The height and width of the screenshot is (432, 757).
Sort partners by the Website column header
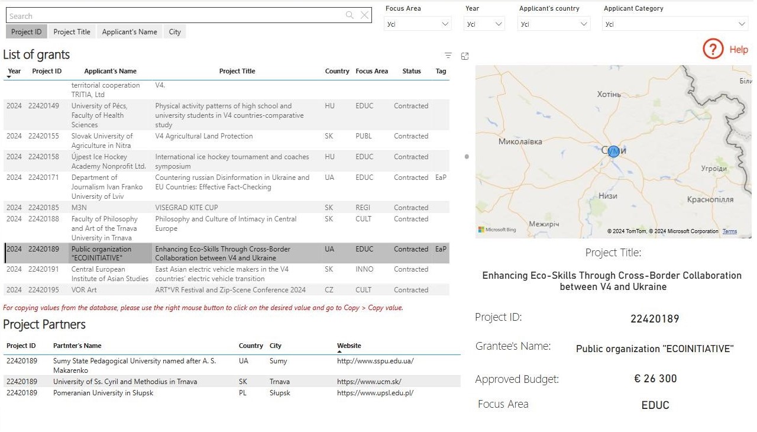pyautogui.click(x=349, y=346)
